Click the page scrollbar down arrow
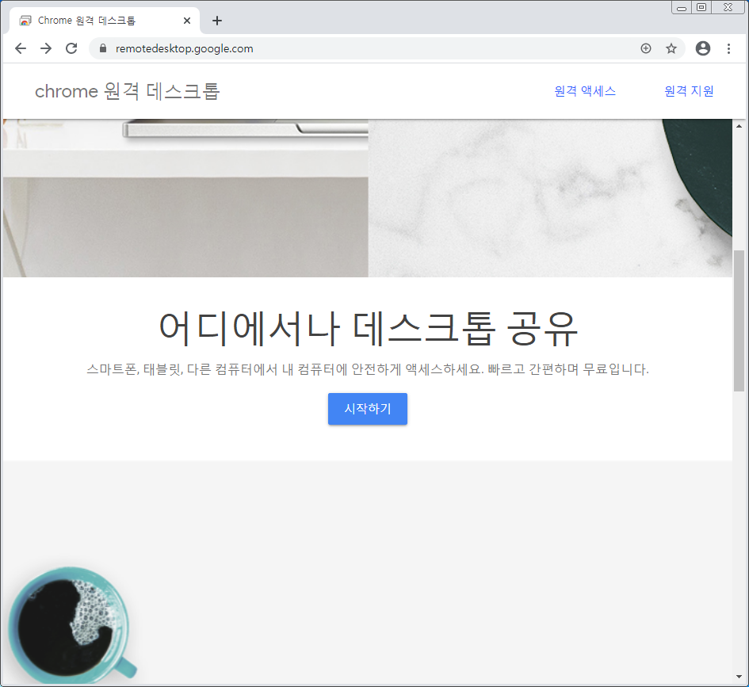Screen dimensions: 749x687 [739, 677]
